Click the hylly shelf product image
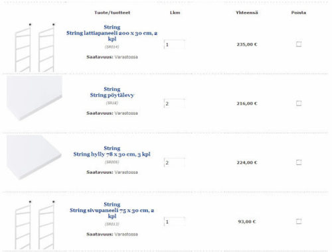This screenshot has width=332, height=252. pos(34,157)
